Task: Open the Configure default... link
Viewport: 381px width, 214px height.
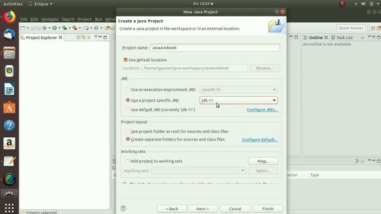Action: coord(260,140)
